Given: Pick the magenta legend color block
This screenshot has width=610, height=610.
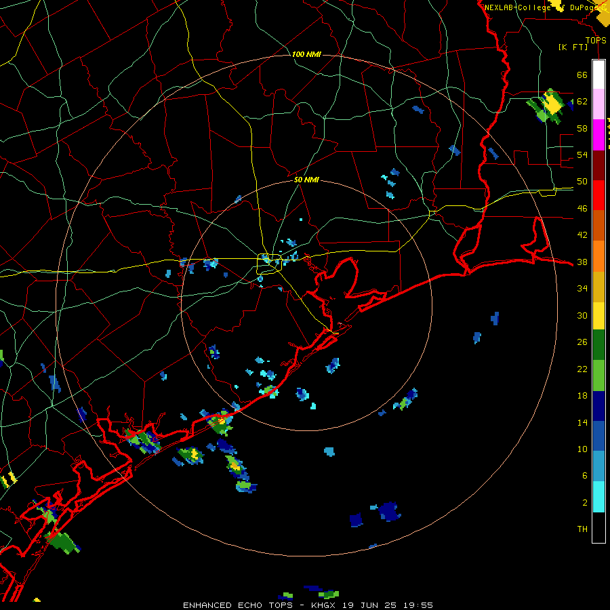Looking at the screenshot, I should [598, 135].
